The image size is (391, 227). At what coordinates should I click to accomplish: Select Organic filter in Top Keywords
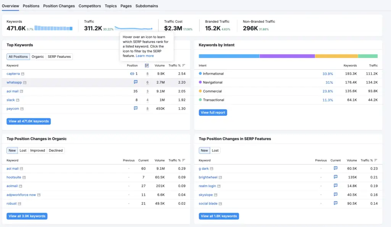[x=38, y=57]
